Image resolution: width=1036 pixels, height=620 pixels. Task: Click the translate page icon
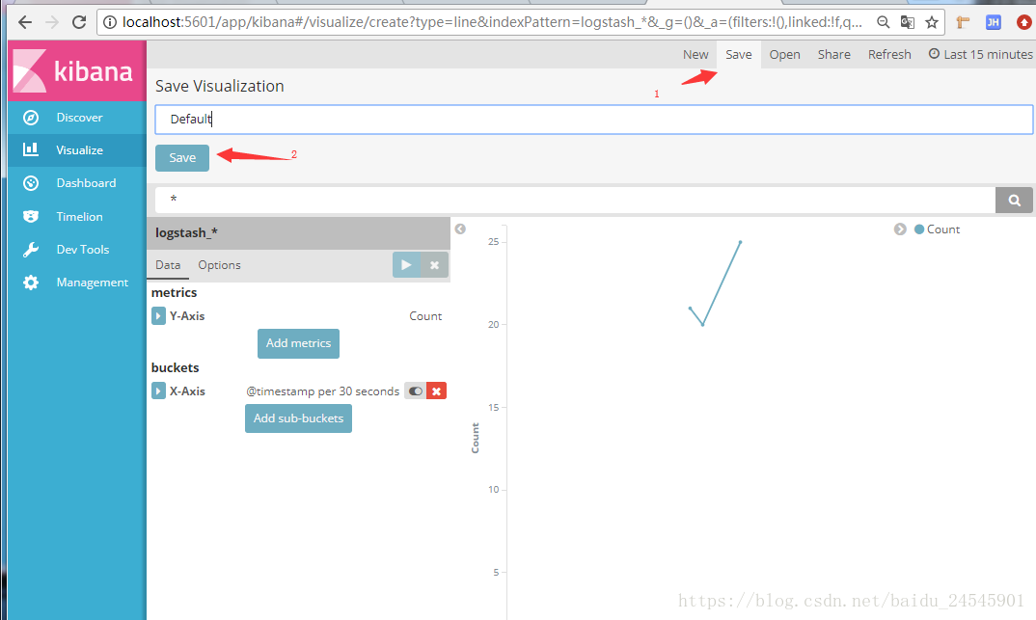pos(907,22)
